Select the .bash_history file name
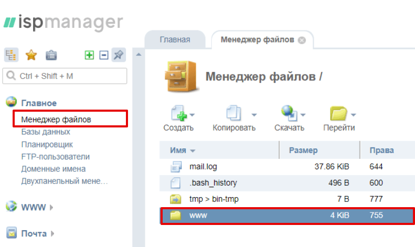This screenshot has height=247, width=415. point(213,182)
